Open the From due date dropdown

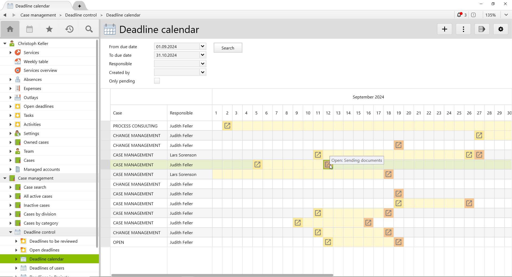coord(202,46)
